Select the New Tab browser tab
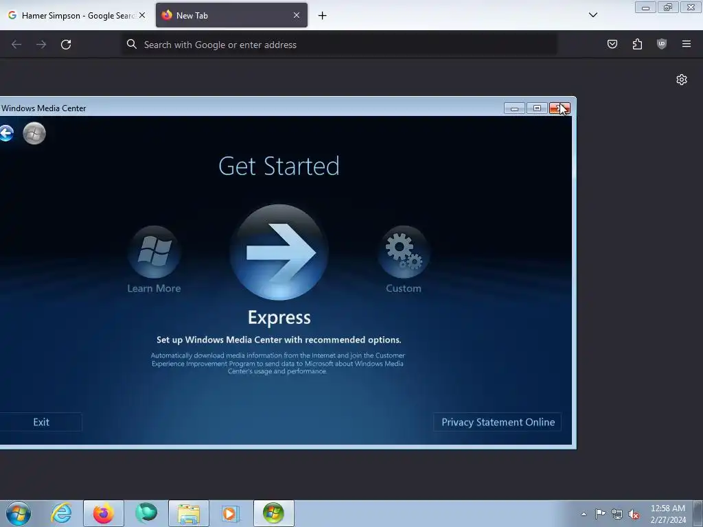Image resolution: width=703 pixels, height=527 pixels. (x=231, y=15)
